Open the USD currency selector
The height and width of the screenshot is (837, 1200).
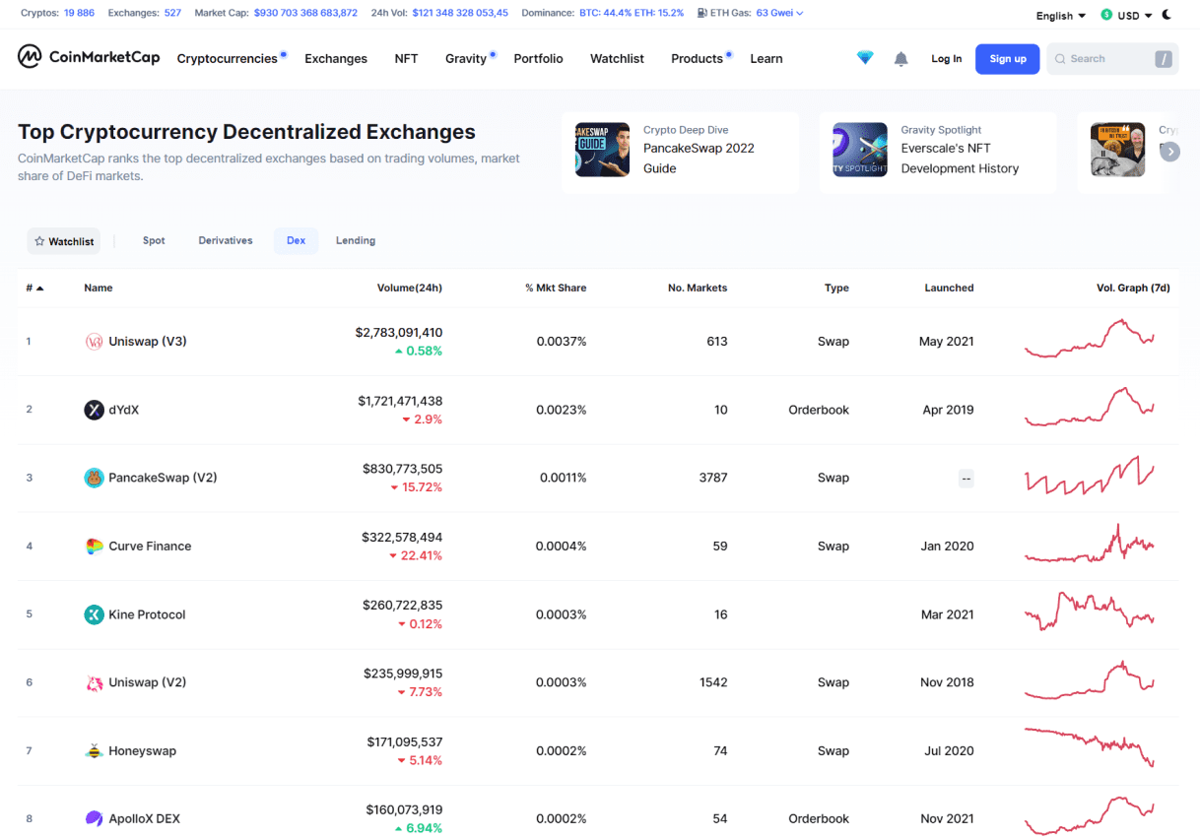(1126, 16)
